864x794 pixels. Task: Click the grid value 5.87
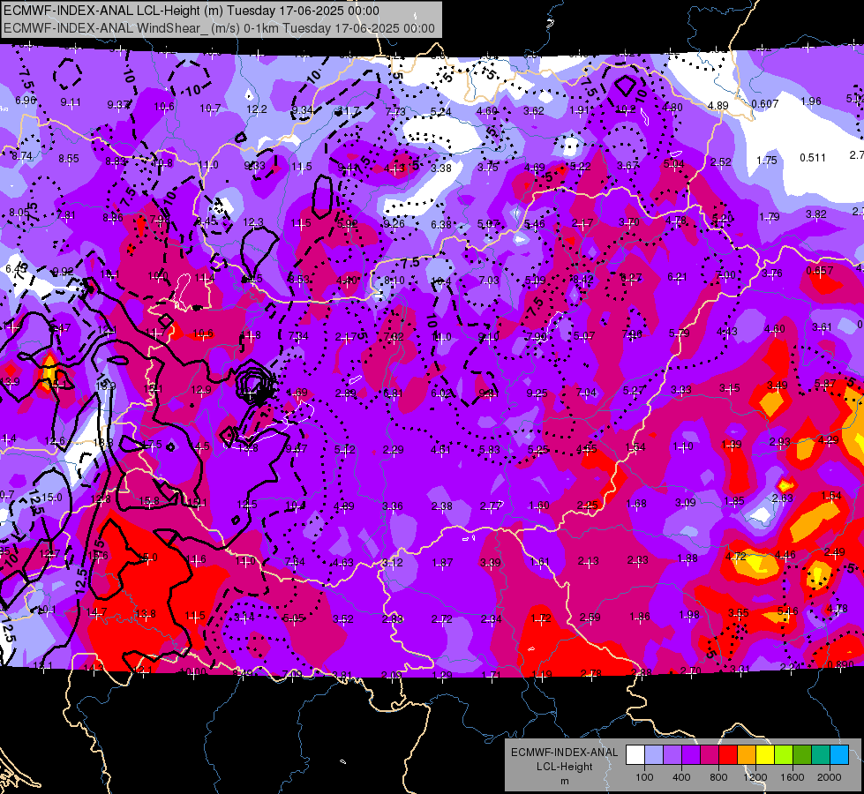pyautogui.click(x=825, y=383)
